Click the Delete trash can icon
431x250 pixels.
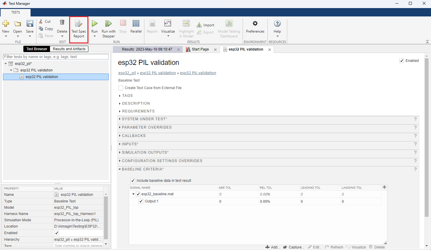[x=62, y=22]
